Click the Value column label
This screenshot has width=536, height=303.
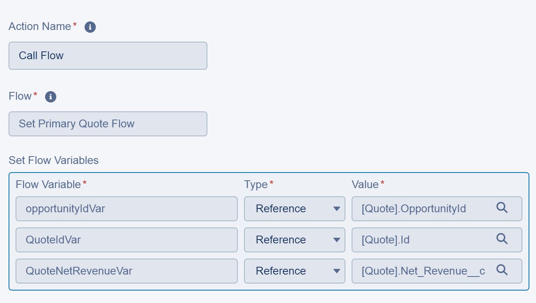click(x=365, y=185)
